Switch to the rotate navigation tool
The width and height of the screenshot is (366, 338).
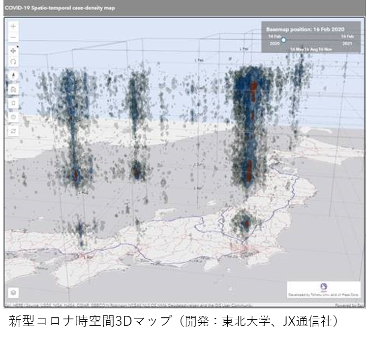tap(13, 62)
